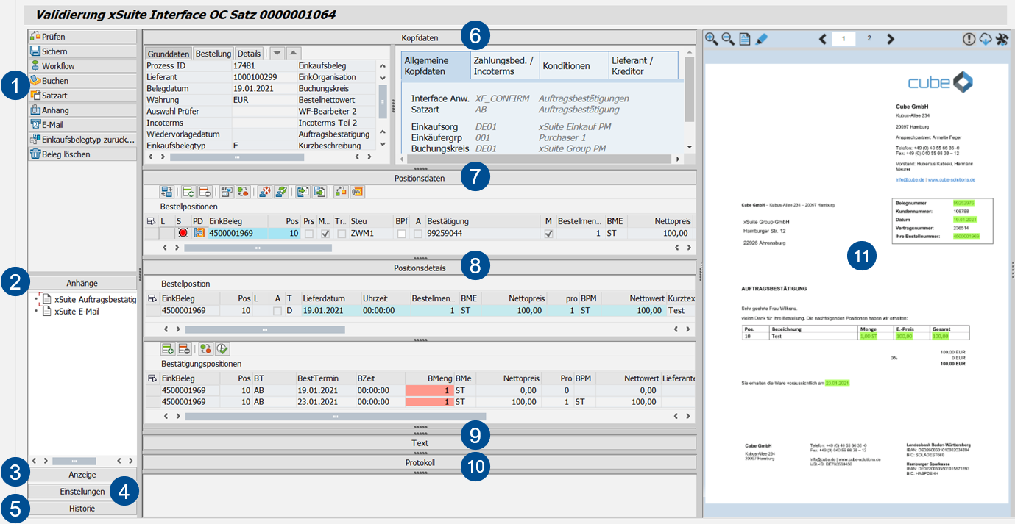Open the wrench tools icon in viewer
The image size is (1015, 524).
1001,40
